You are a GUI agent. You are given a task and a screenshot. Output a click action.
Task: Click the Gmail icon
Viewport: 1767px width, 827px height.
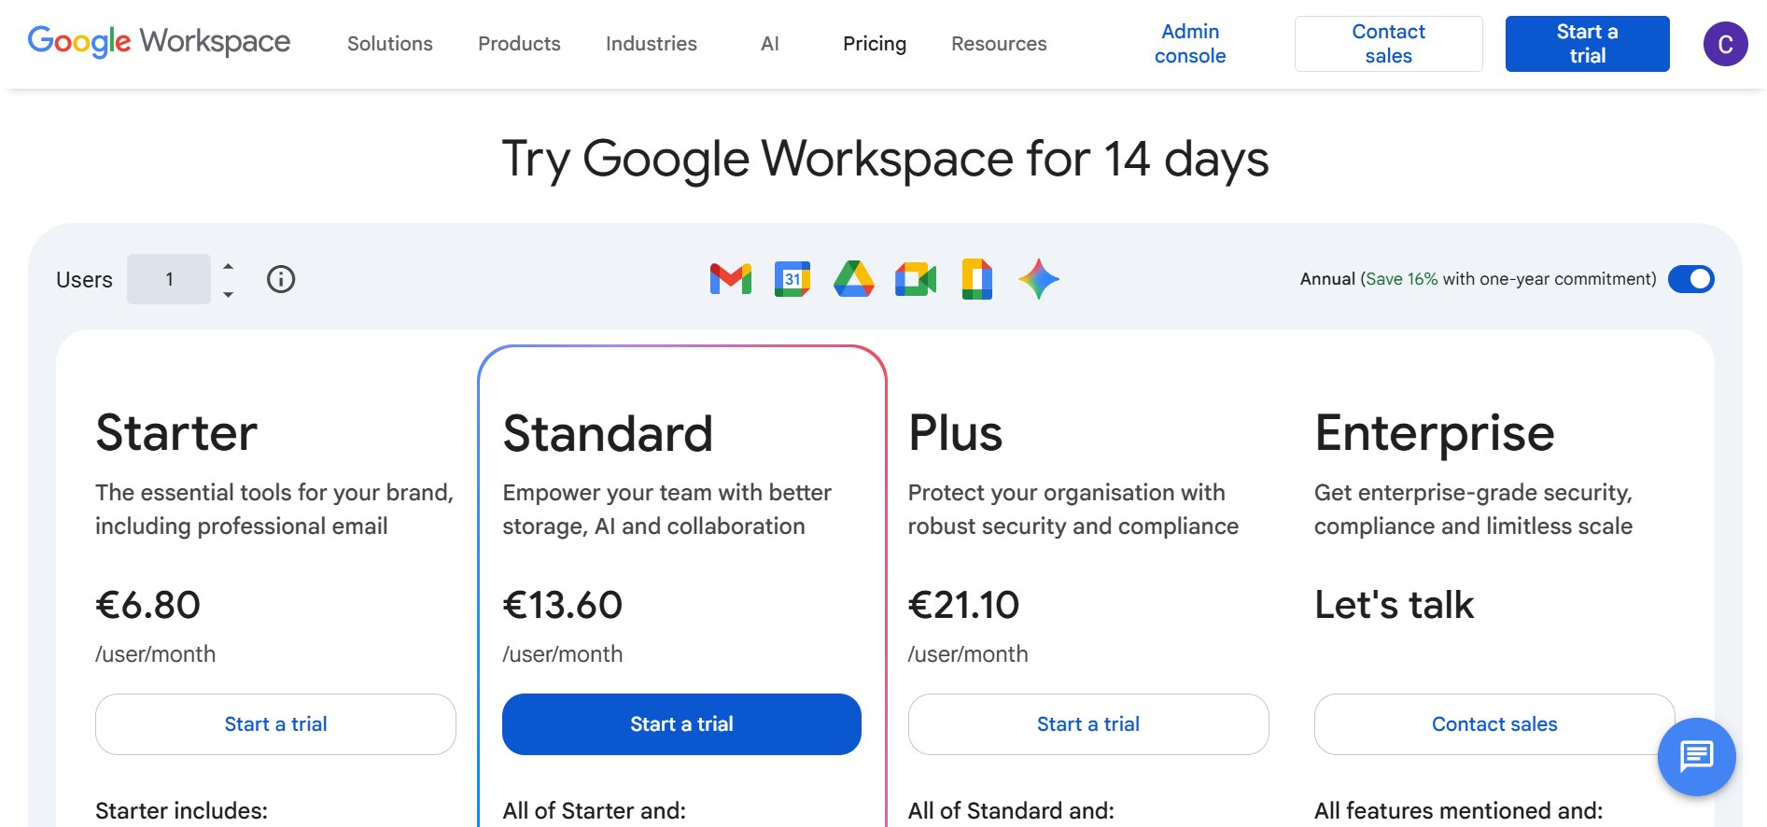pos(731,279)
